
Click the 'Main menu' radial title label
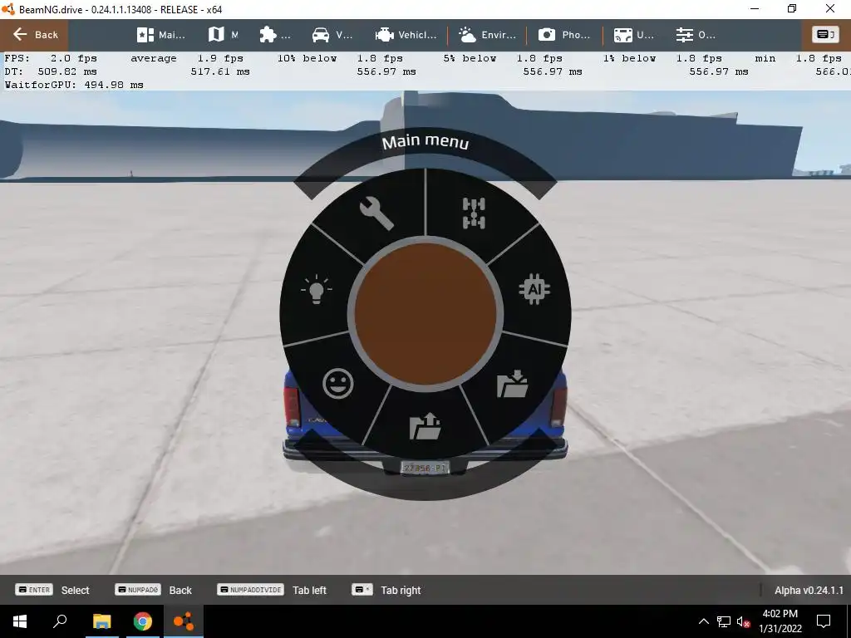425,142
